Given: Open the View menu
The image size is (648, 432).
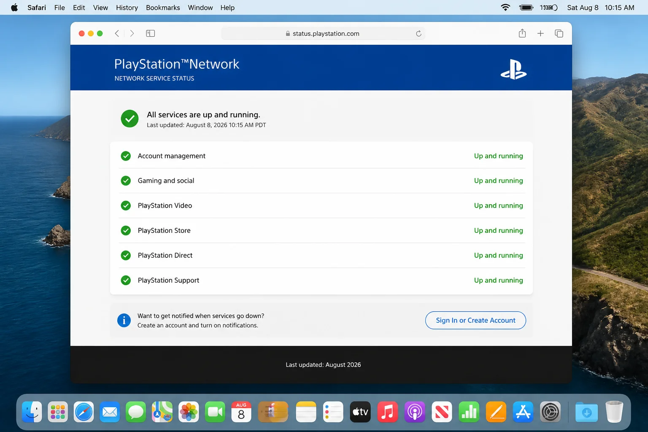Looking at the screenshot, I should [100, 8].
